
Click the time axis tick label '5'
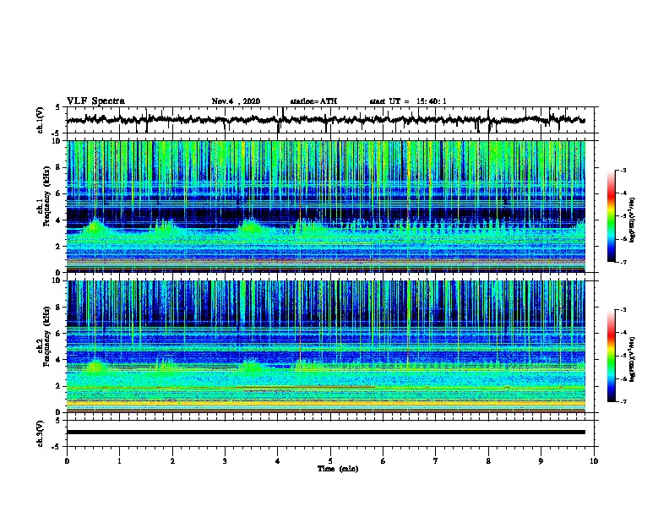click(x=330, y=461)
